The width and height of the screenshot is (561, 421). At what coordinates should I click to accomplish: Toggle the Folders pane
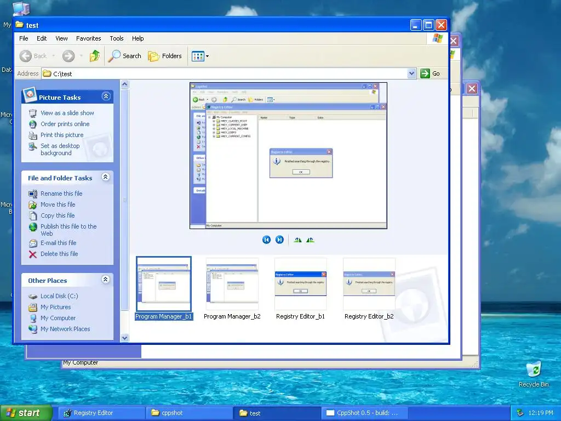[x=165, y=56]
